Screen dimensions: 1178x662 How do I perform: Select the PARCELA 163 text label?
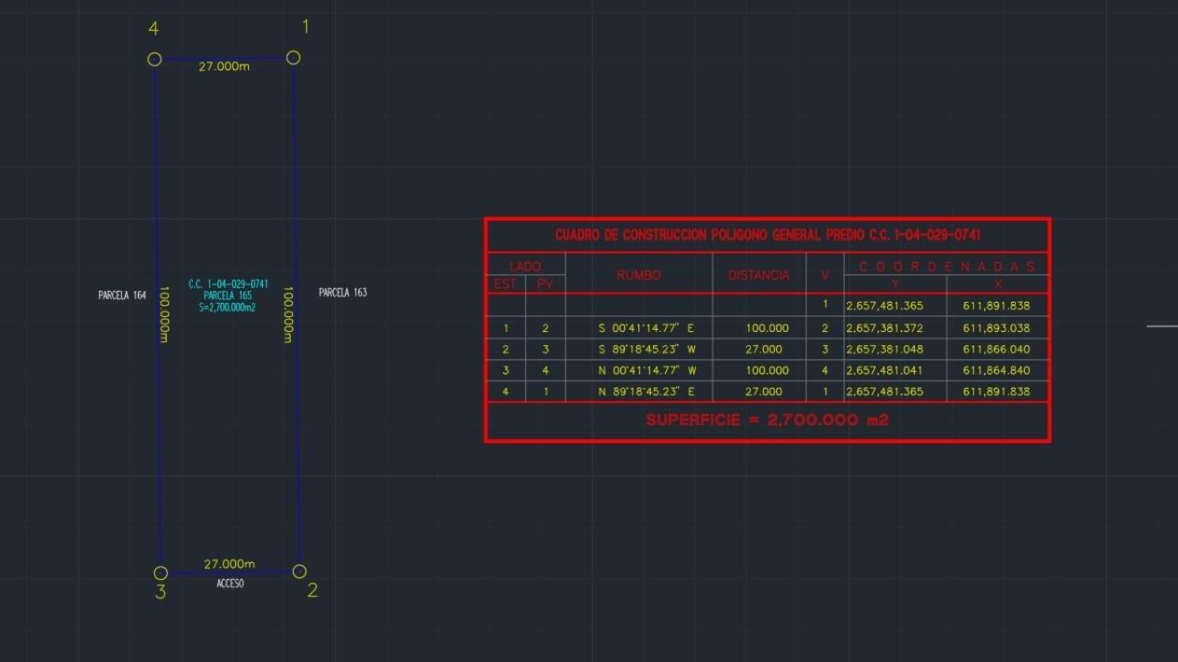click(x=342, y=293)
